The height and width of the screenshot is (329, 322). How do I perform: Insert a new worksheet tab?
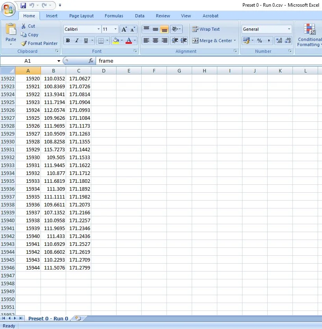78,318
